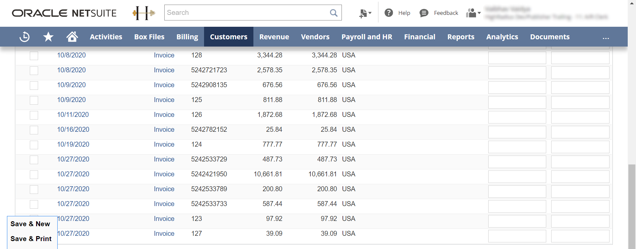This screenshot has width=636, height=249.
Task: Expand the Change Role user dropdown
Action: [x=473, y=13]
